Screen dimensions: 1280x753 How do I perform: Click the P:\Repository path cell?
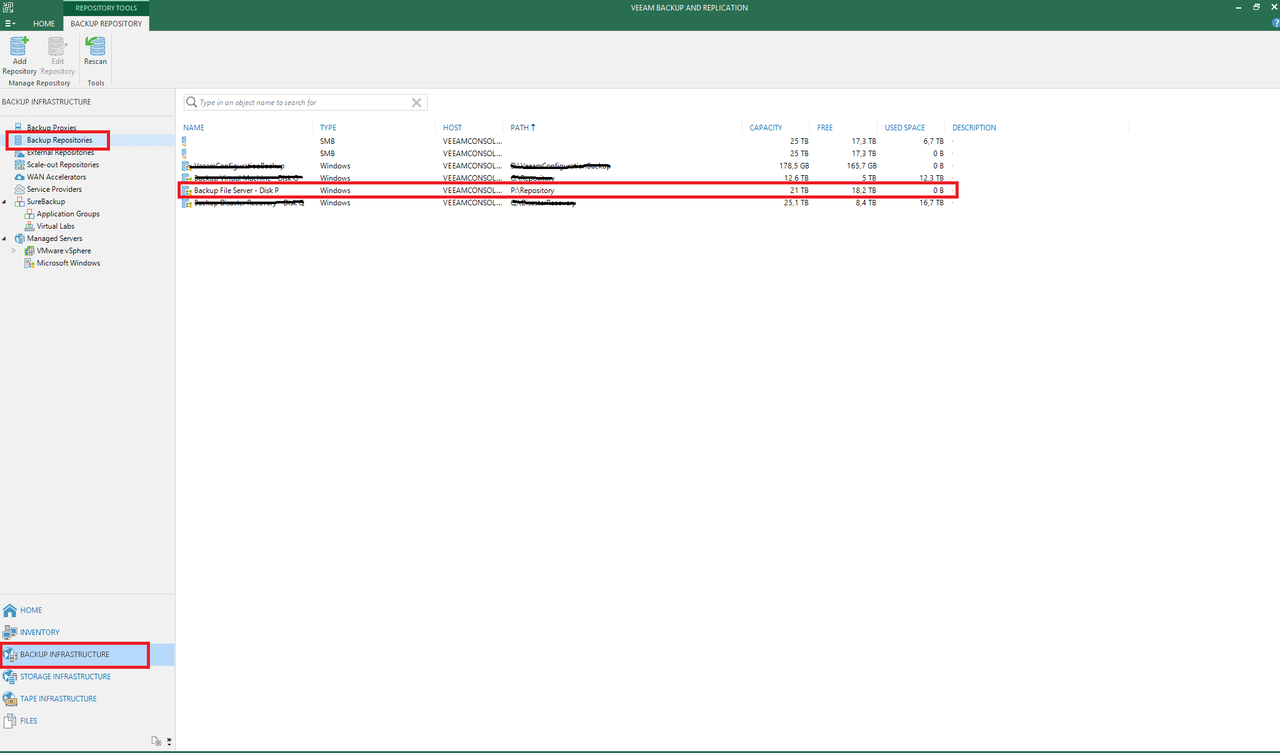click(x=532, y=191)
